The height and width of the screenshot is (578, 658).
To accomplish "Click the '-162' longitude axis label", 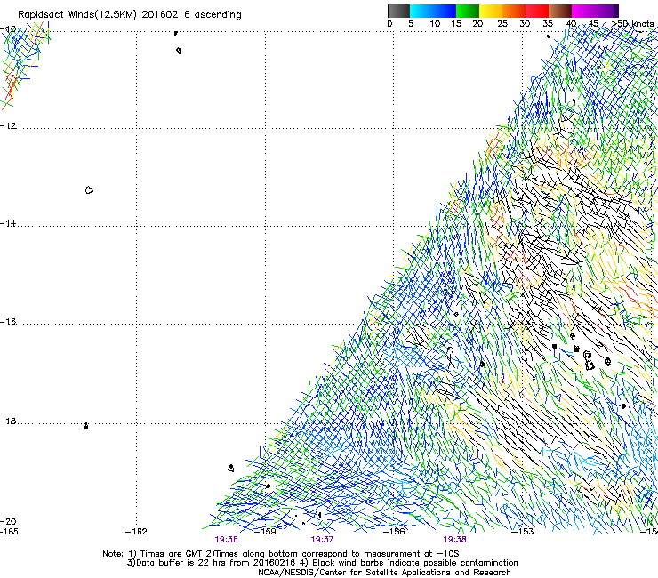I will (136, 532).
